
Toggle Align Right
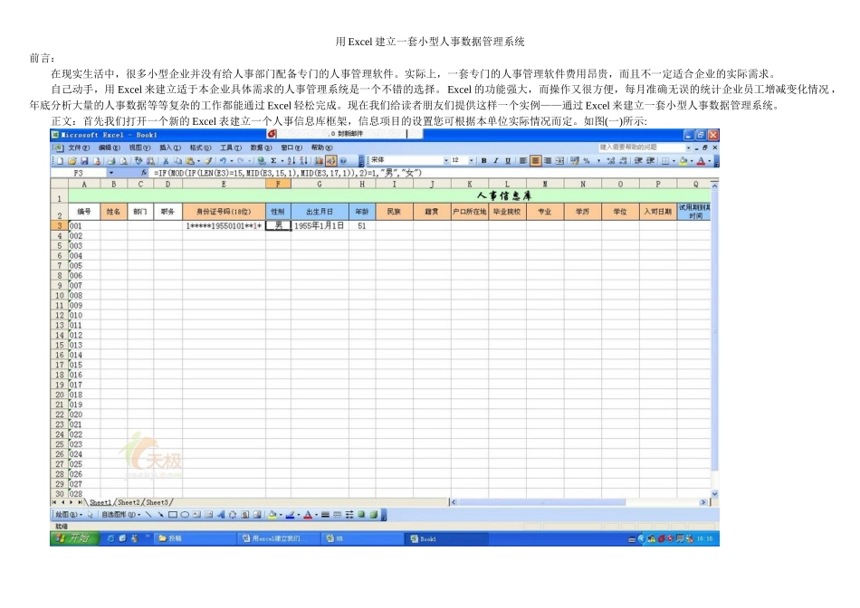click(x=548, y=161)
